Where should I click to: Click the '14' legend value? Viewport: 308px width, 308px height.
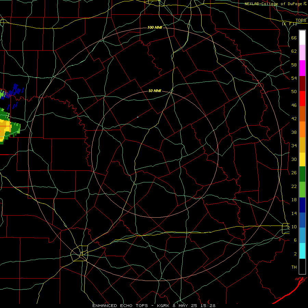pos(294,213)
